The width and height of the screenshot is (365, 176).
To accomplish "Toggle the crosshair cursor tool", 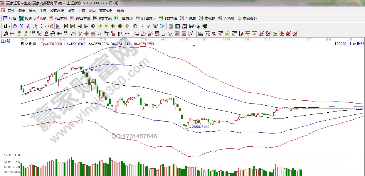I will 142,26.
